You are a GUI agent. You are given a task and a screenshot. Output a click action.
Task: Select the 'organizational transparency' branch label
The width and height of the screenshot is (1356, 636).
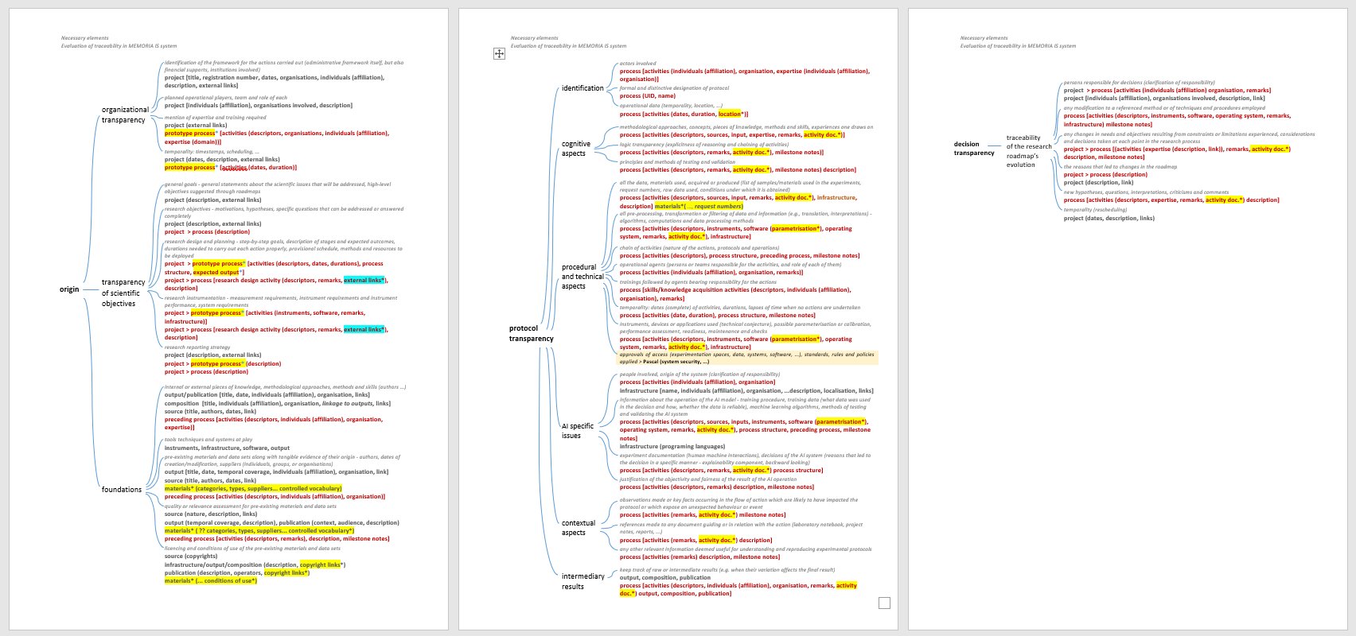point(125,115)
